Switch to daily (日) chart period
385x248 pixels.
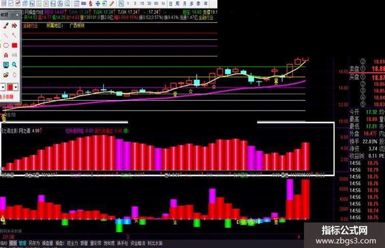171,3
